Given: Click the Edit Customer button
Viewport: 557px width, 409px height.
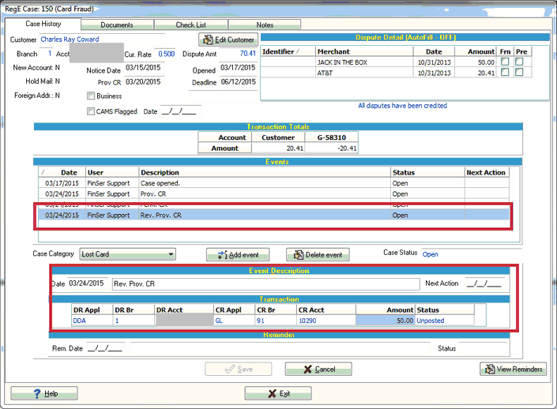Looking at the screenshot, I should (x=228, y=39).
